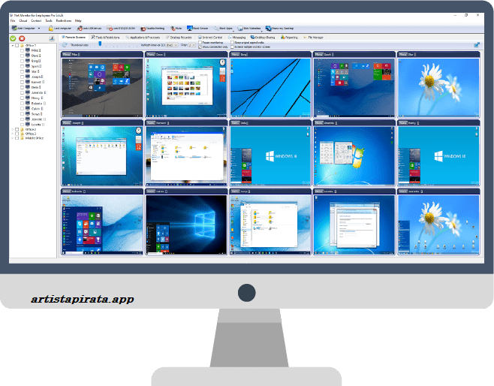The width and height of the screenshot is (494, 386).
Task: Switch to Tools & Restrictions tab
Action: [x=105, y=38]
